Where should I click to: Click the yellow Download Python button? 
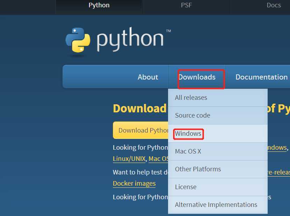tap(140, 130)
